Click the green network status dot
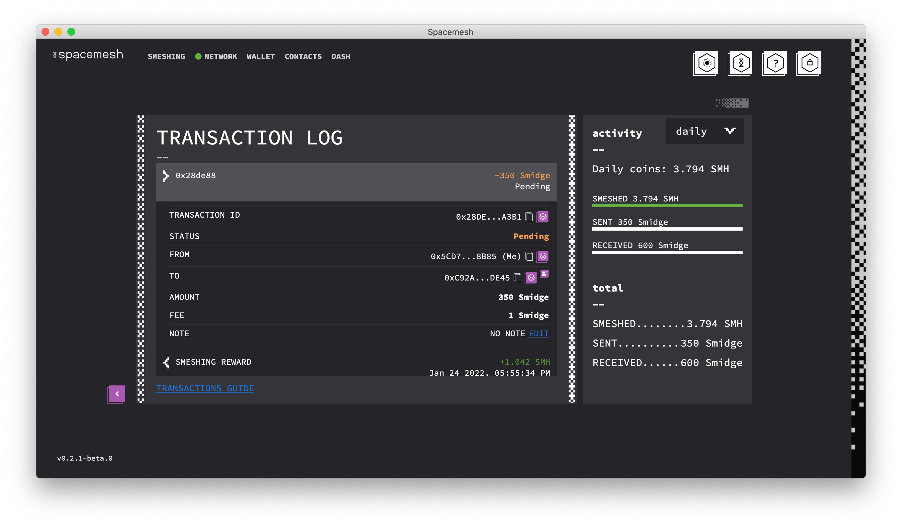Screen dimensions: 902x526 point(198,57)
